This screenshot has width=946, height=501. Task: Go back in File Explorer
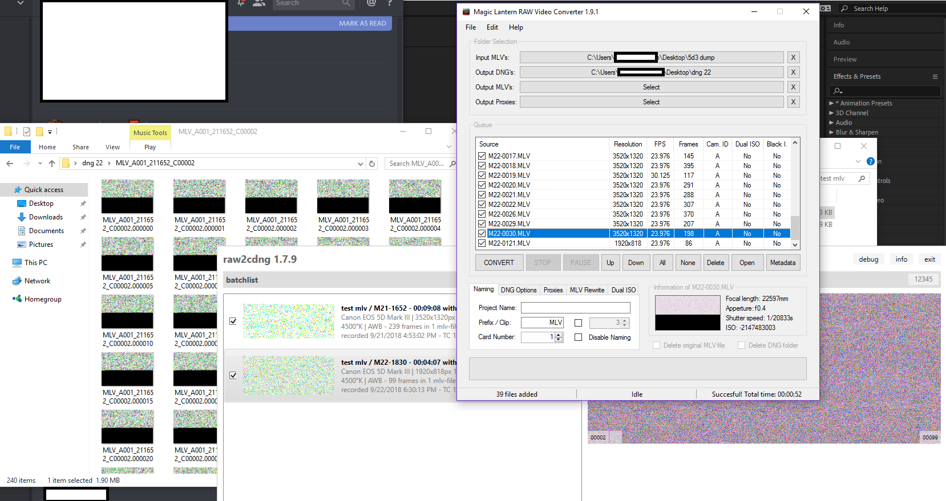pyautogui.click(x=10, y=164)
